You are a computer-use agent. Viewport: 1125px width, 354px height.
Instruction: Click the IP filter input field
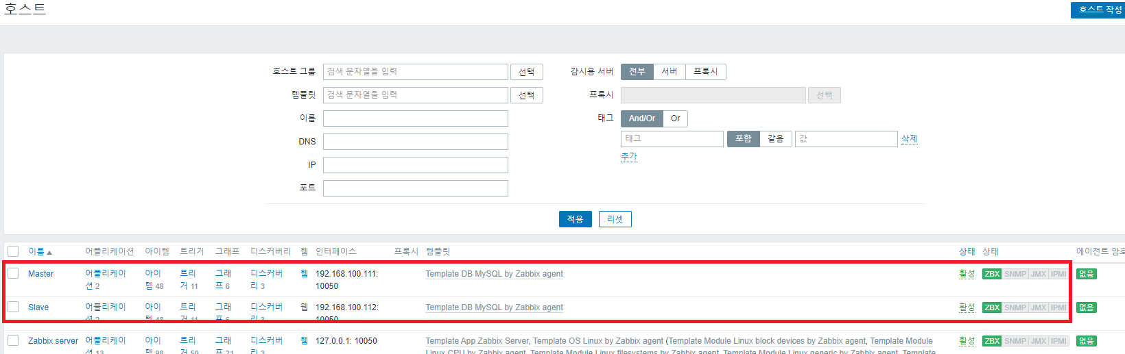click(x=416, y=165)
